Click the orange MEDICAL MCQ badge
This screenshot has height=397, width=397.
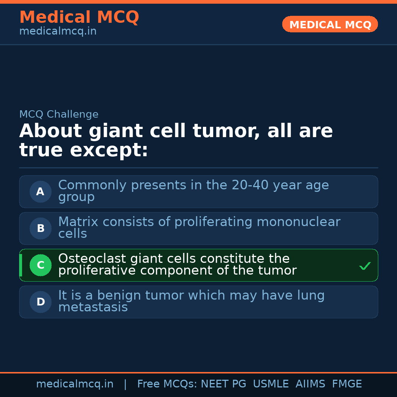tap(330, 24)
